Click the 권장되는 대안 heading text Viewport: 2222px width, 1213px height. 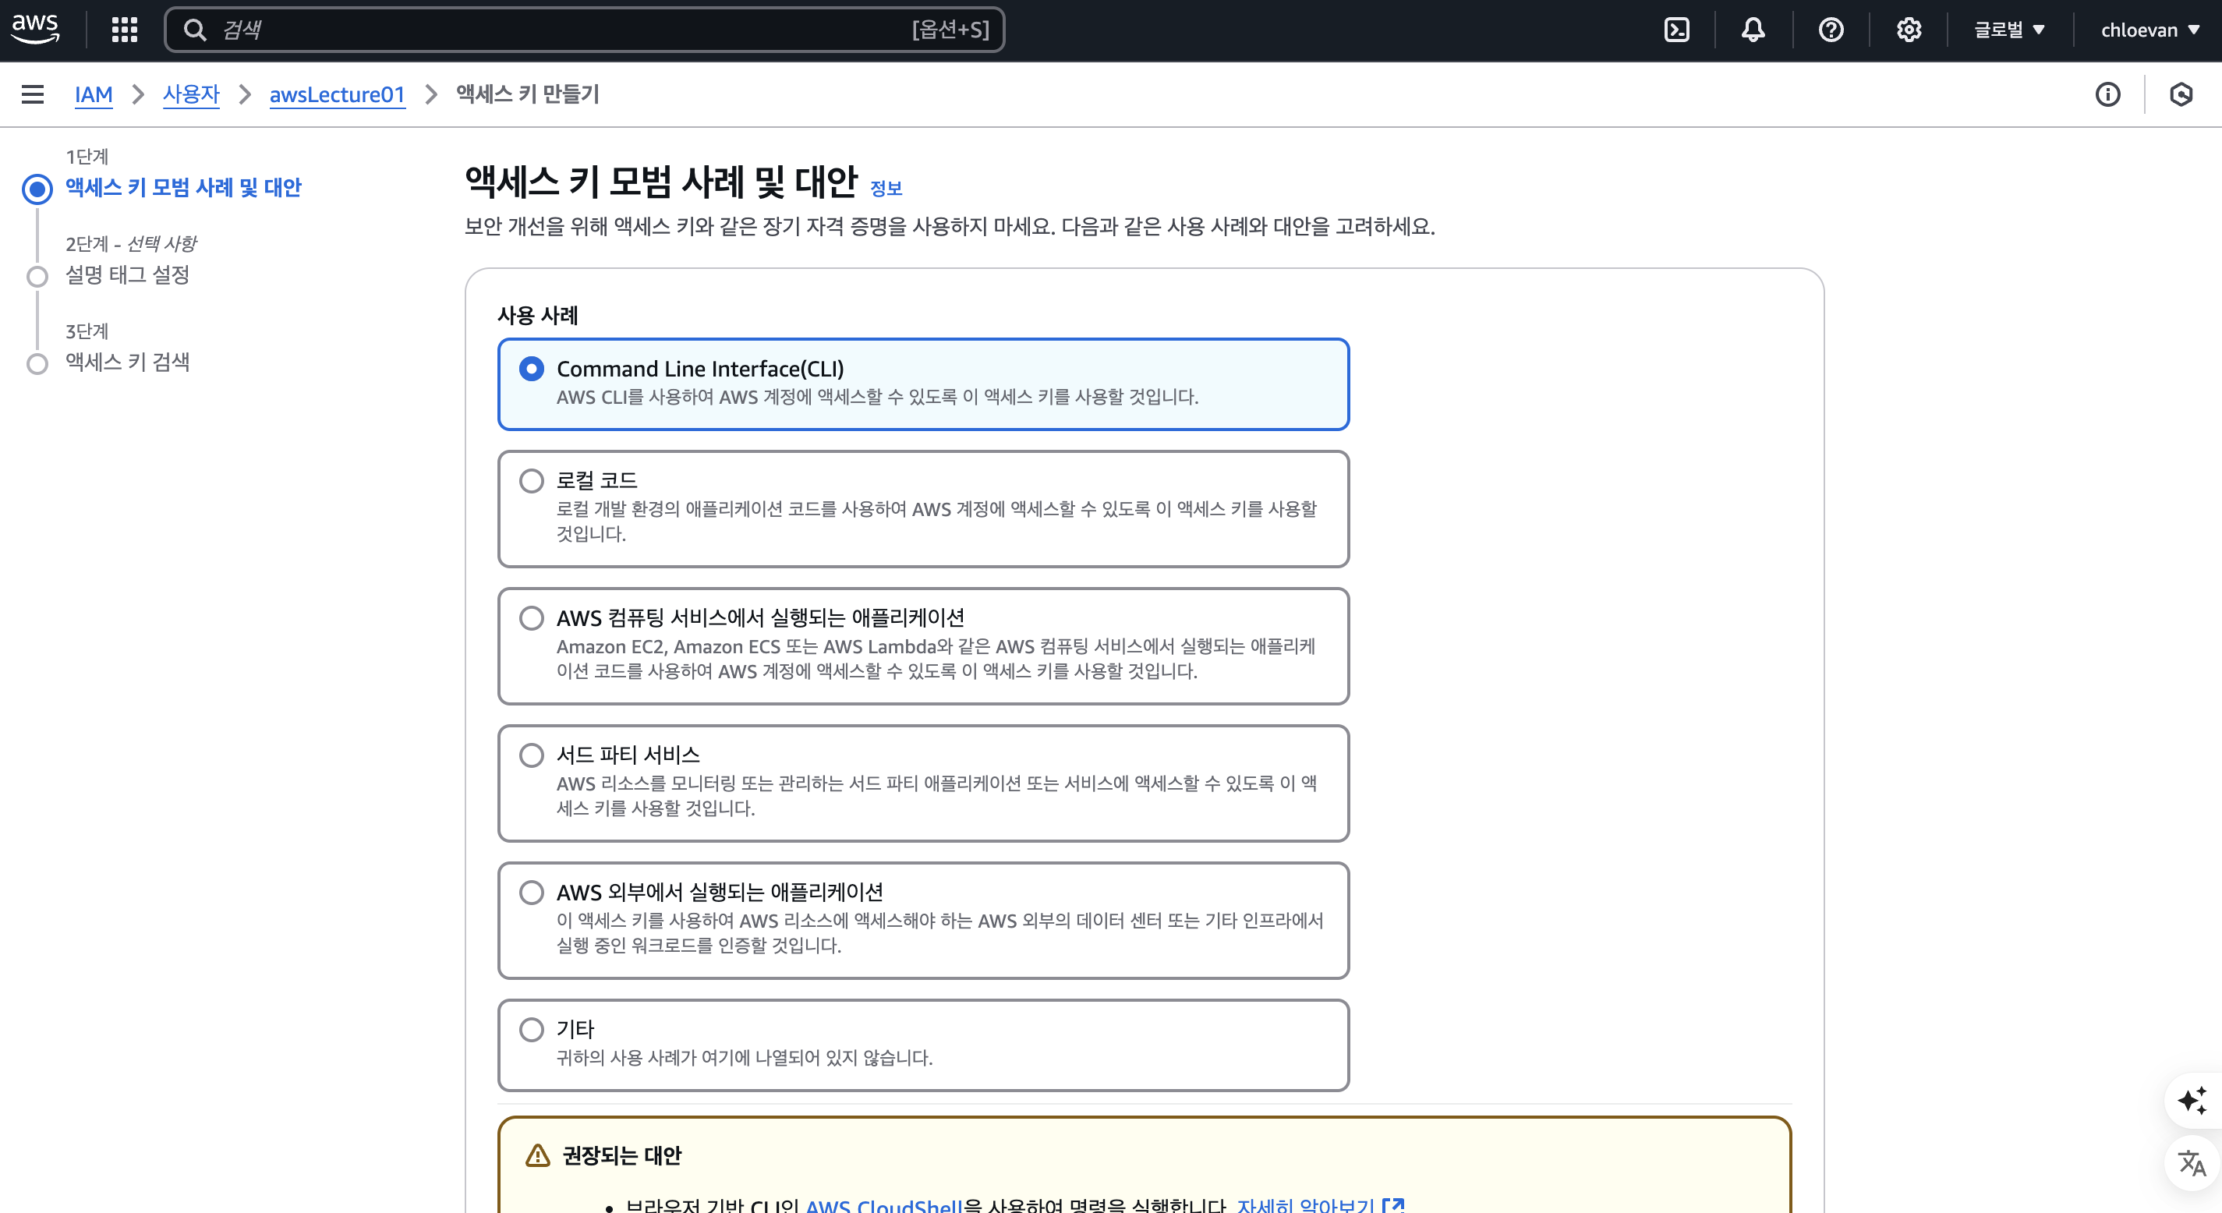[x=621, y=1155]
